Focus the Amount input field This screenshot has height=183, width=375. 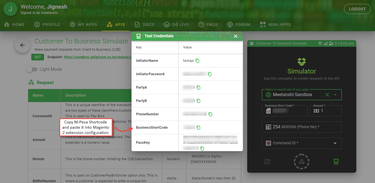click(326, 111)
